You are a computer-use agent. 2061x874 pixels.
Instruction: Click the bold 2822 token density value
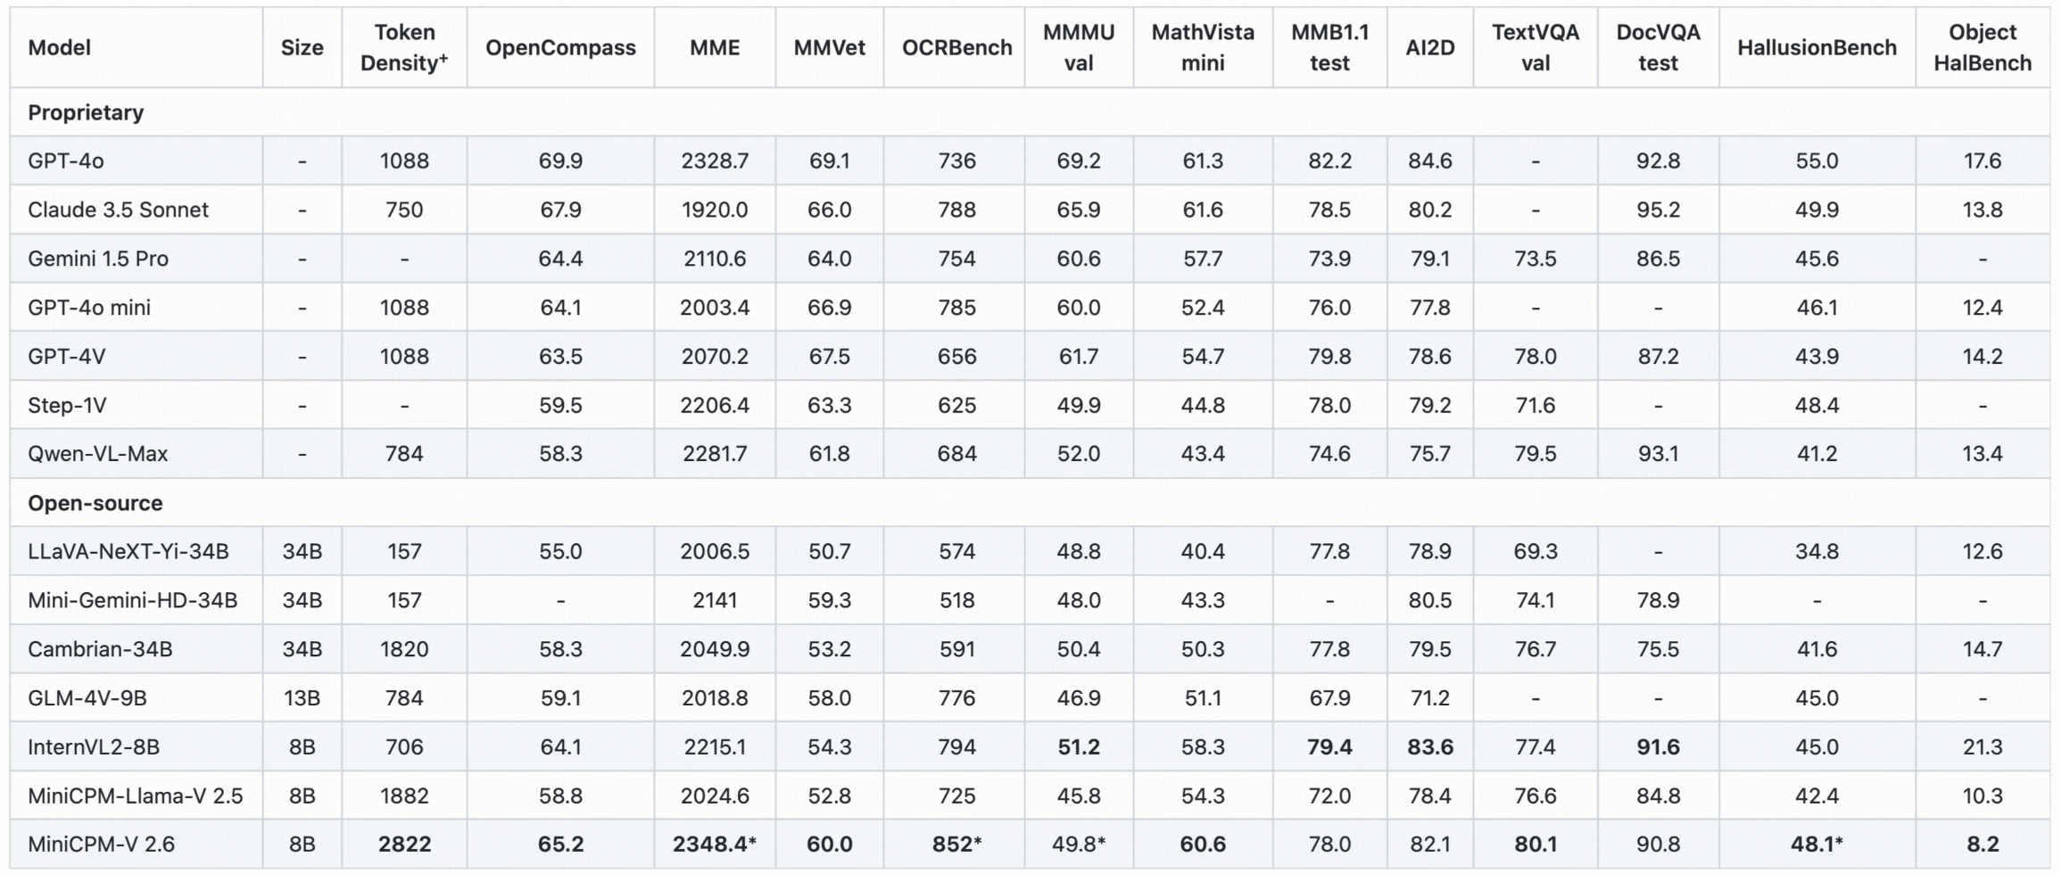tap(404, 844)
